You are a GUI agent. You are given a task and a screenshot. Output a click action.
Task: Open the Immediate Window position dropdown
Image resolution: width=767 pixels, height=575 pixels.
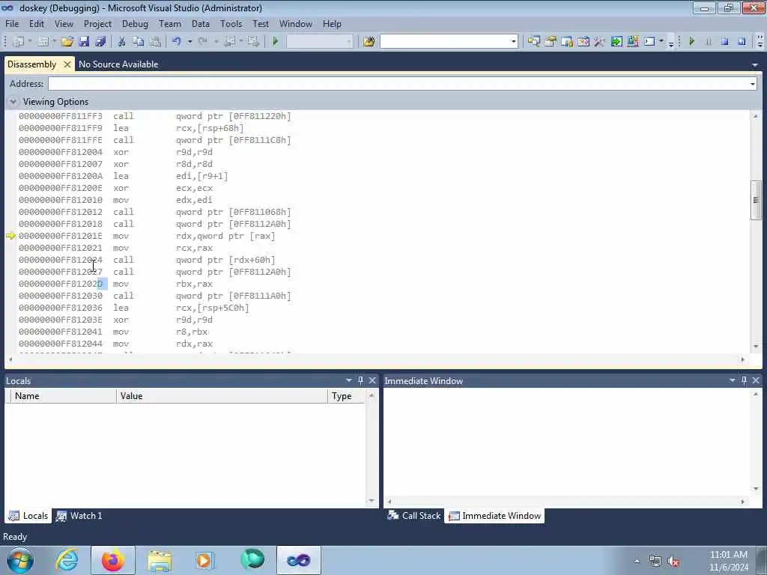click(733, 380)
